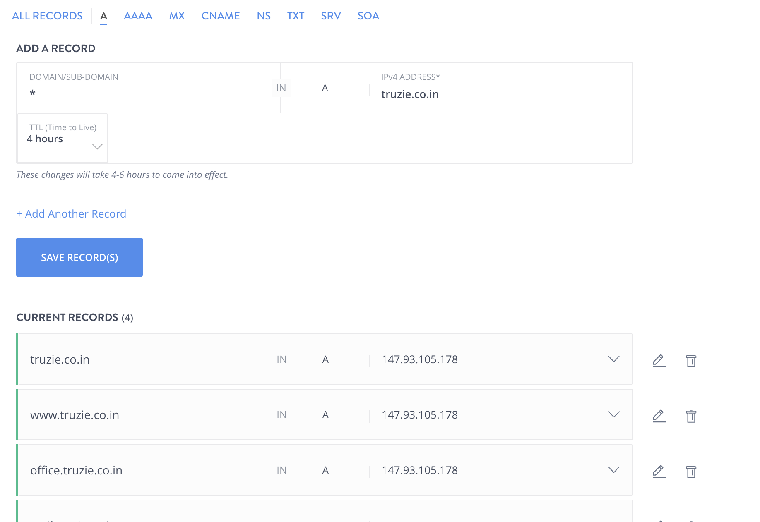Expand the www.truzie.co.in record details

(613, 414)
